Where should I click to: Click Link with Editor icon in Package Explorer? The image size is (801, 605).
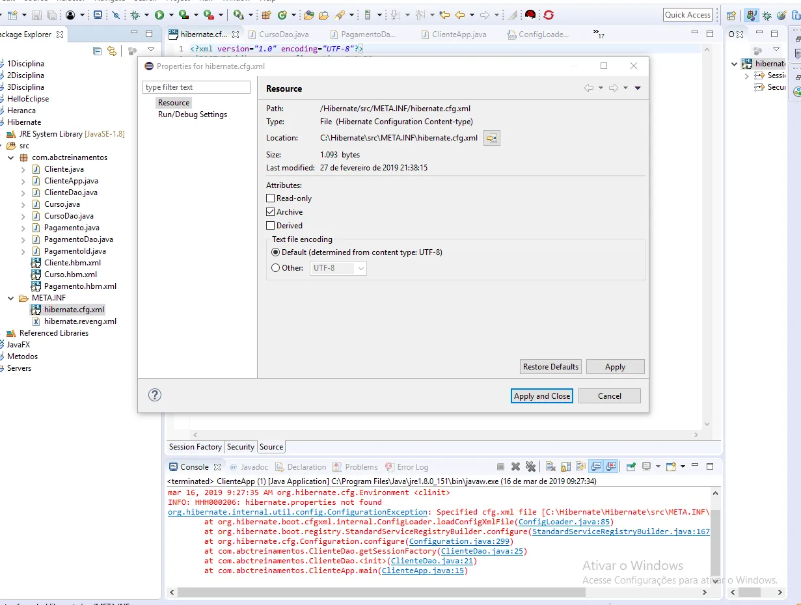click(112, 50)
